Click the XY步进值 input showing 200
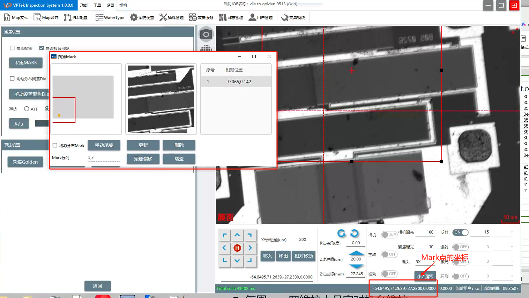The width and height of the screenshot is (529, 298). (x=303, y=239)
